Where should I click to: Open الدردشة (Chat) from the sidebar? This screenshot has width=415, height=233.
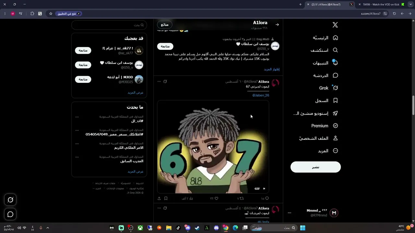click(x=326, y=75)
